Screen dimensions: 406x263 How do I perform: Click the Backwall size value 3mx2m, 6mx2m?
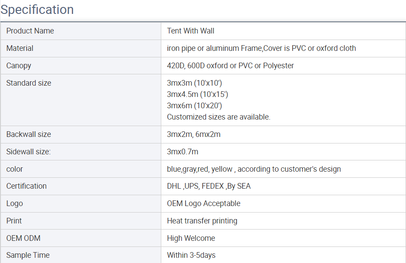pos(193,134)
